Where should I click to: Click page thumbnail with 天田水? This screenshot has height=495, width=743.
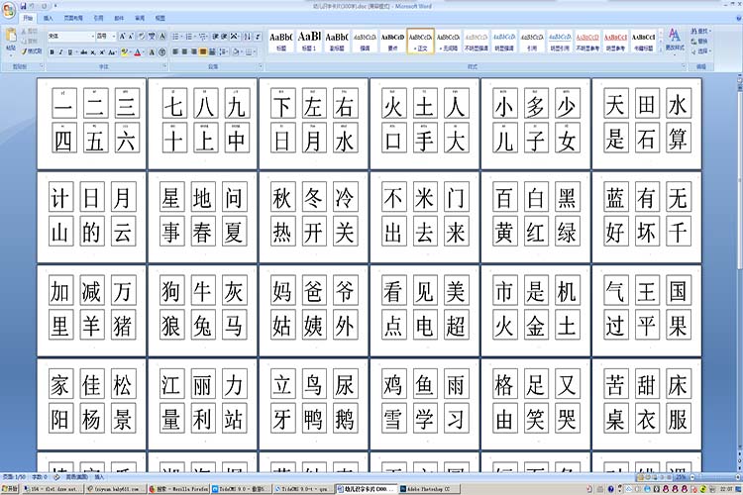click(x=647, y=124)
